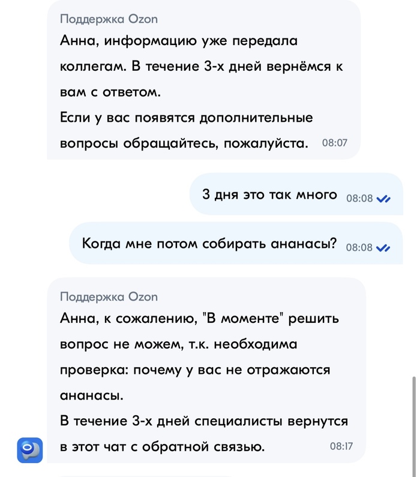Tap the first "Поддержка Ozon" sender name

(x=109, y=19)
